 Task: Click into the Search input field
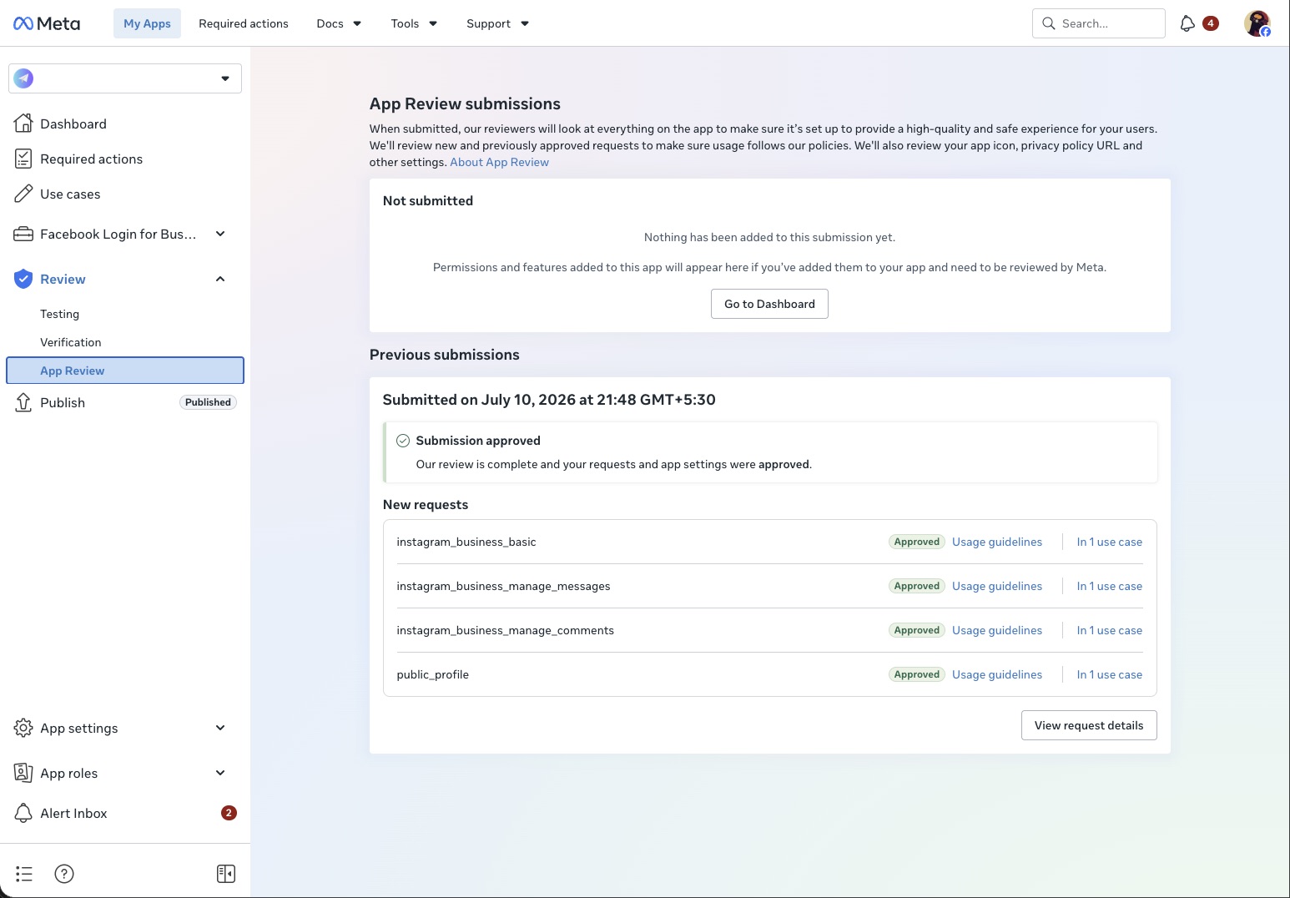(x=1099, y=23)
